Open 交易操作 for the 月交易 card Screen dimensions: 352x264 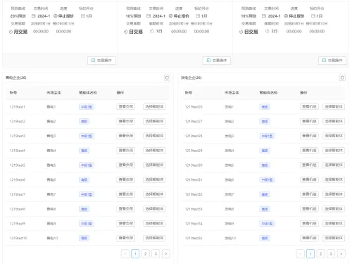(101, 61)
